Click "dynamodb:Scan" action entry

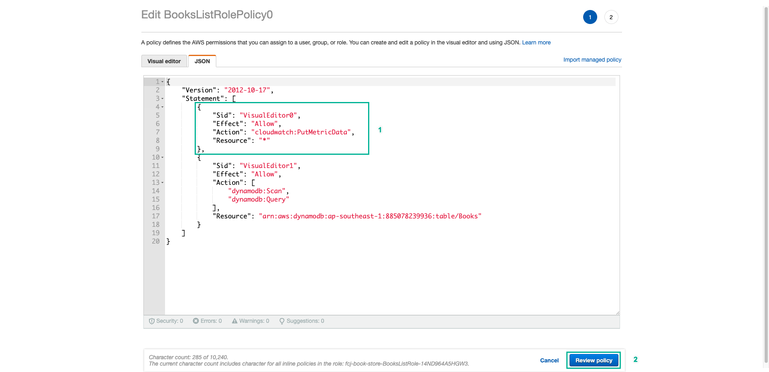point(257,191)
